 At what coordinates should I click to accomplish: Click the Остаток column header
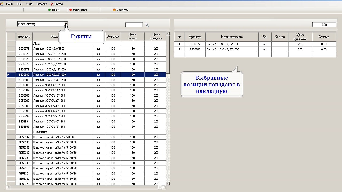point(113,37)
